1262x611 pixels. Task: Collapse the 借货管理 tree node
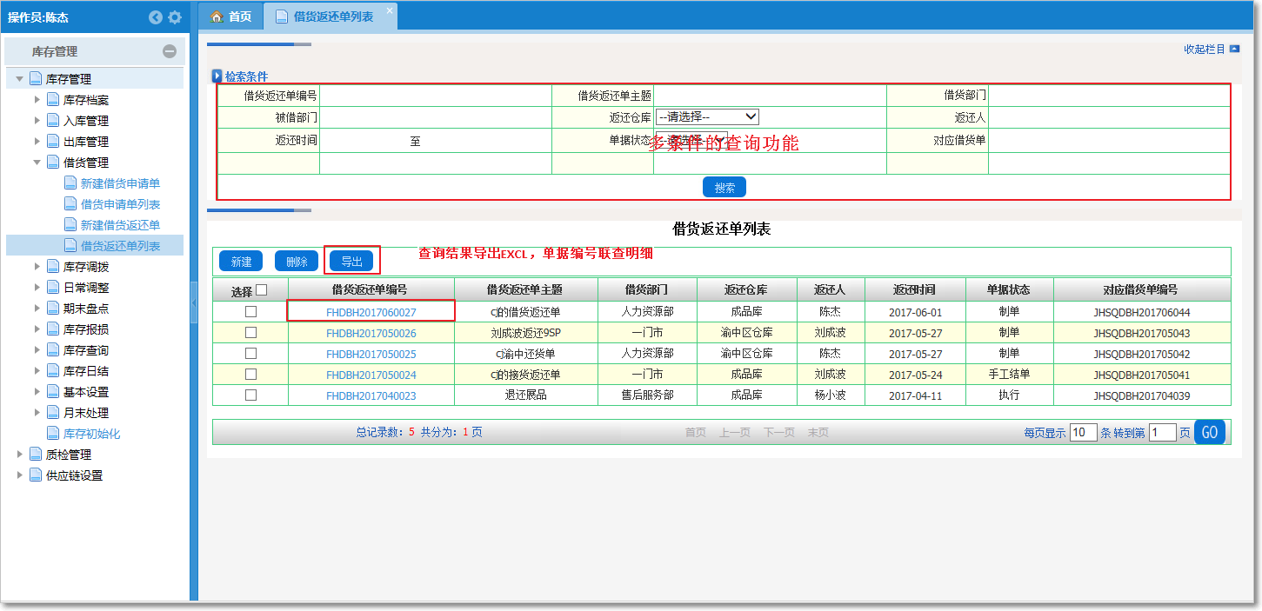click(x=37, y=163)
